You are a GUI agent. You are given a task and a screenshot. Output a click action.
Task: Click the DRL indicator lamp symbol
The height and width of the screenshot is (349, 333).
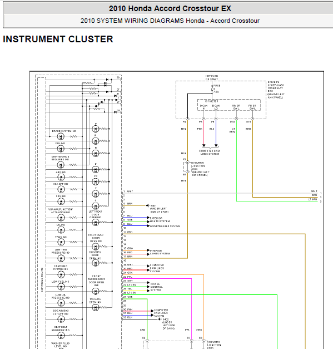(61, 149)
